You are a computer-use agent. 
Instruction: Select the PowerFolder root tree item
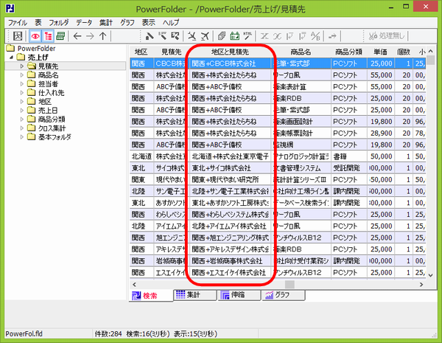click(36, 48)
